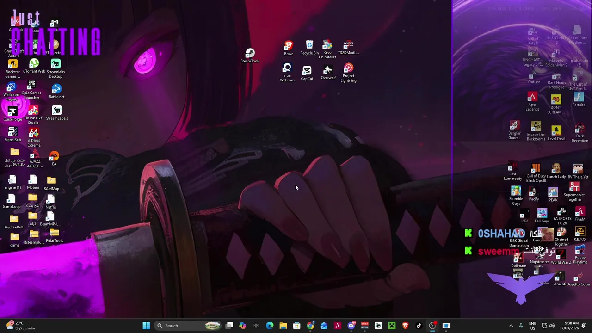
Task: Launch Apex Legends shortcut
Action: pyautogui.click(x=532, y=102)
